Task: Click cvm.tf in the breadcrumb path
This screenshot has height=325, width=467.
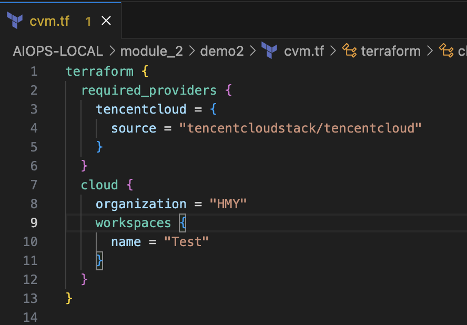Action: [x=304, y=51]
